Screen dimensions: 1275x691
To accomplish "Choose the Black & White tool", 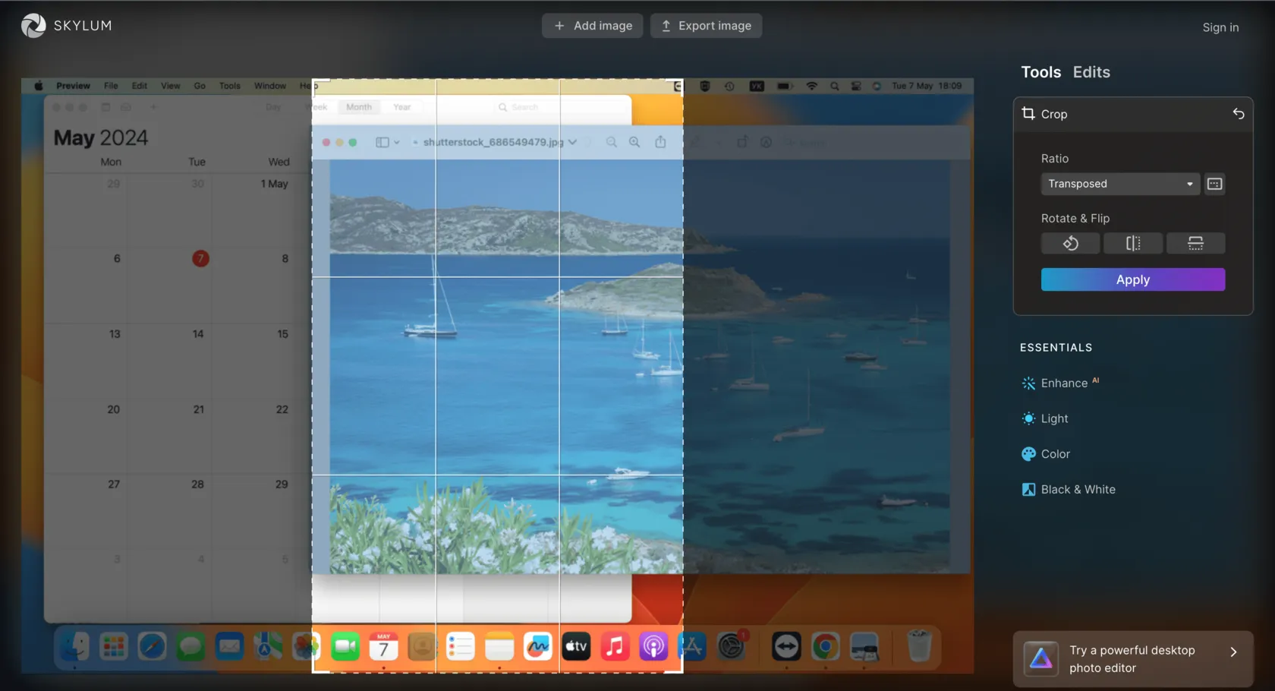I will pyautogui.click(x=1077, y=490).
